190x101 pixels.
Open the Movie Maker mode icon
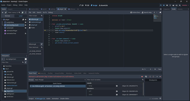click(x=180, y=5)
